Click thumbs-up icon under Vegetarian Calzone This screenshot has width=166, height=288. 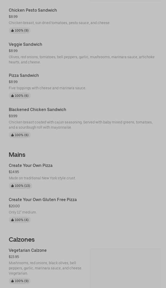pyautogui.click(x=12, y=281)
